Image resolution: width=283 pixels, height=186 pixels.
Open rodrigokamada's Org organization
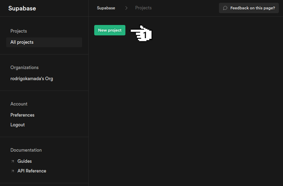pos(32,79)
